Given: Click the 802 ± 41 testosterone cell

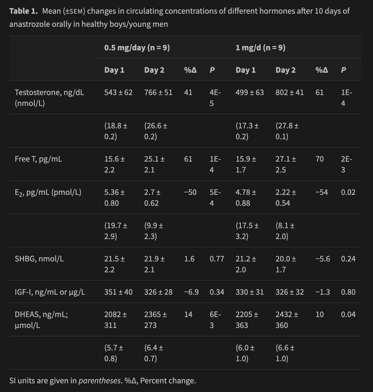Looking at the screenshot, I should 289,92.
